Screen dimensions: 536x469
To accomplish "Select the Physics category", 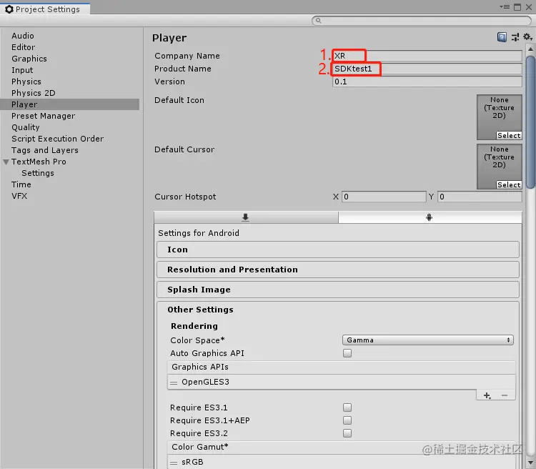I will tap(26, 82).
